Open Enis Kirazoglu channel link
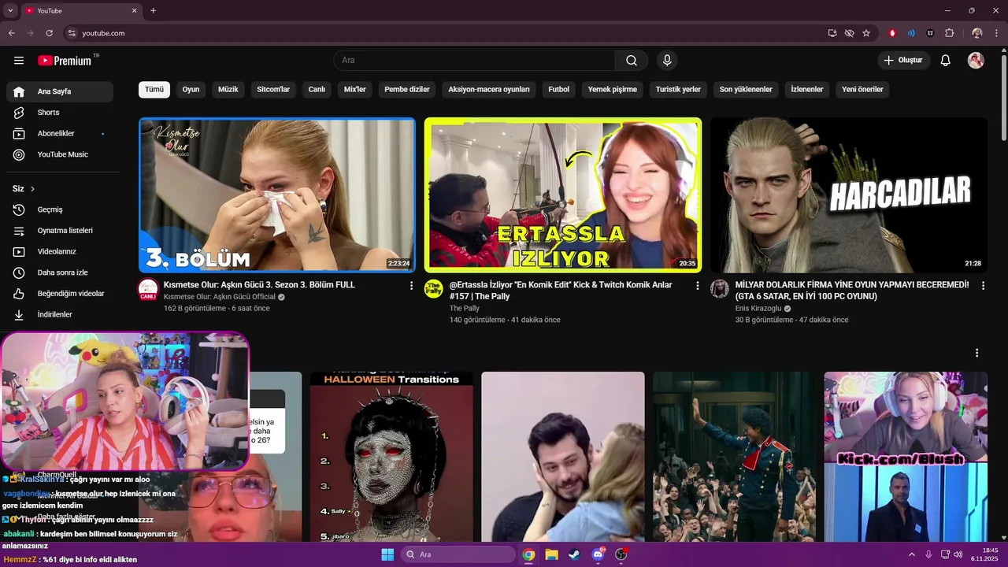 click(758, 309)
